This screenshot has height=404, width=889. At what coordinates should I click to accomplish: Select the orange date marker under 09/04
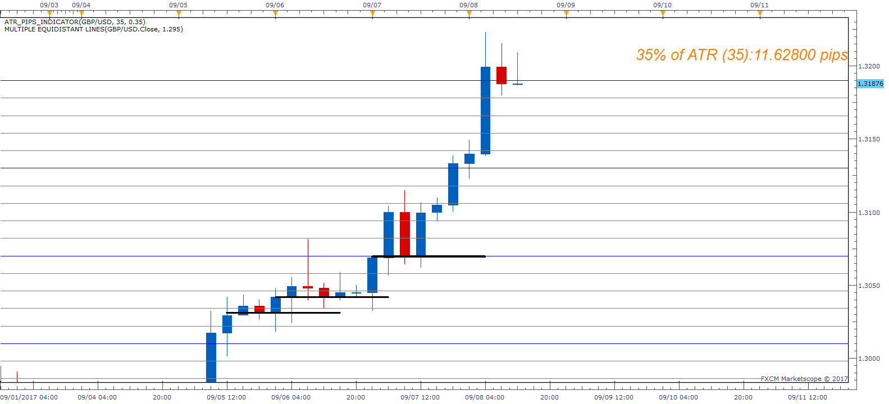click(81, 12)
